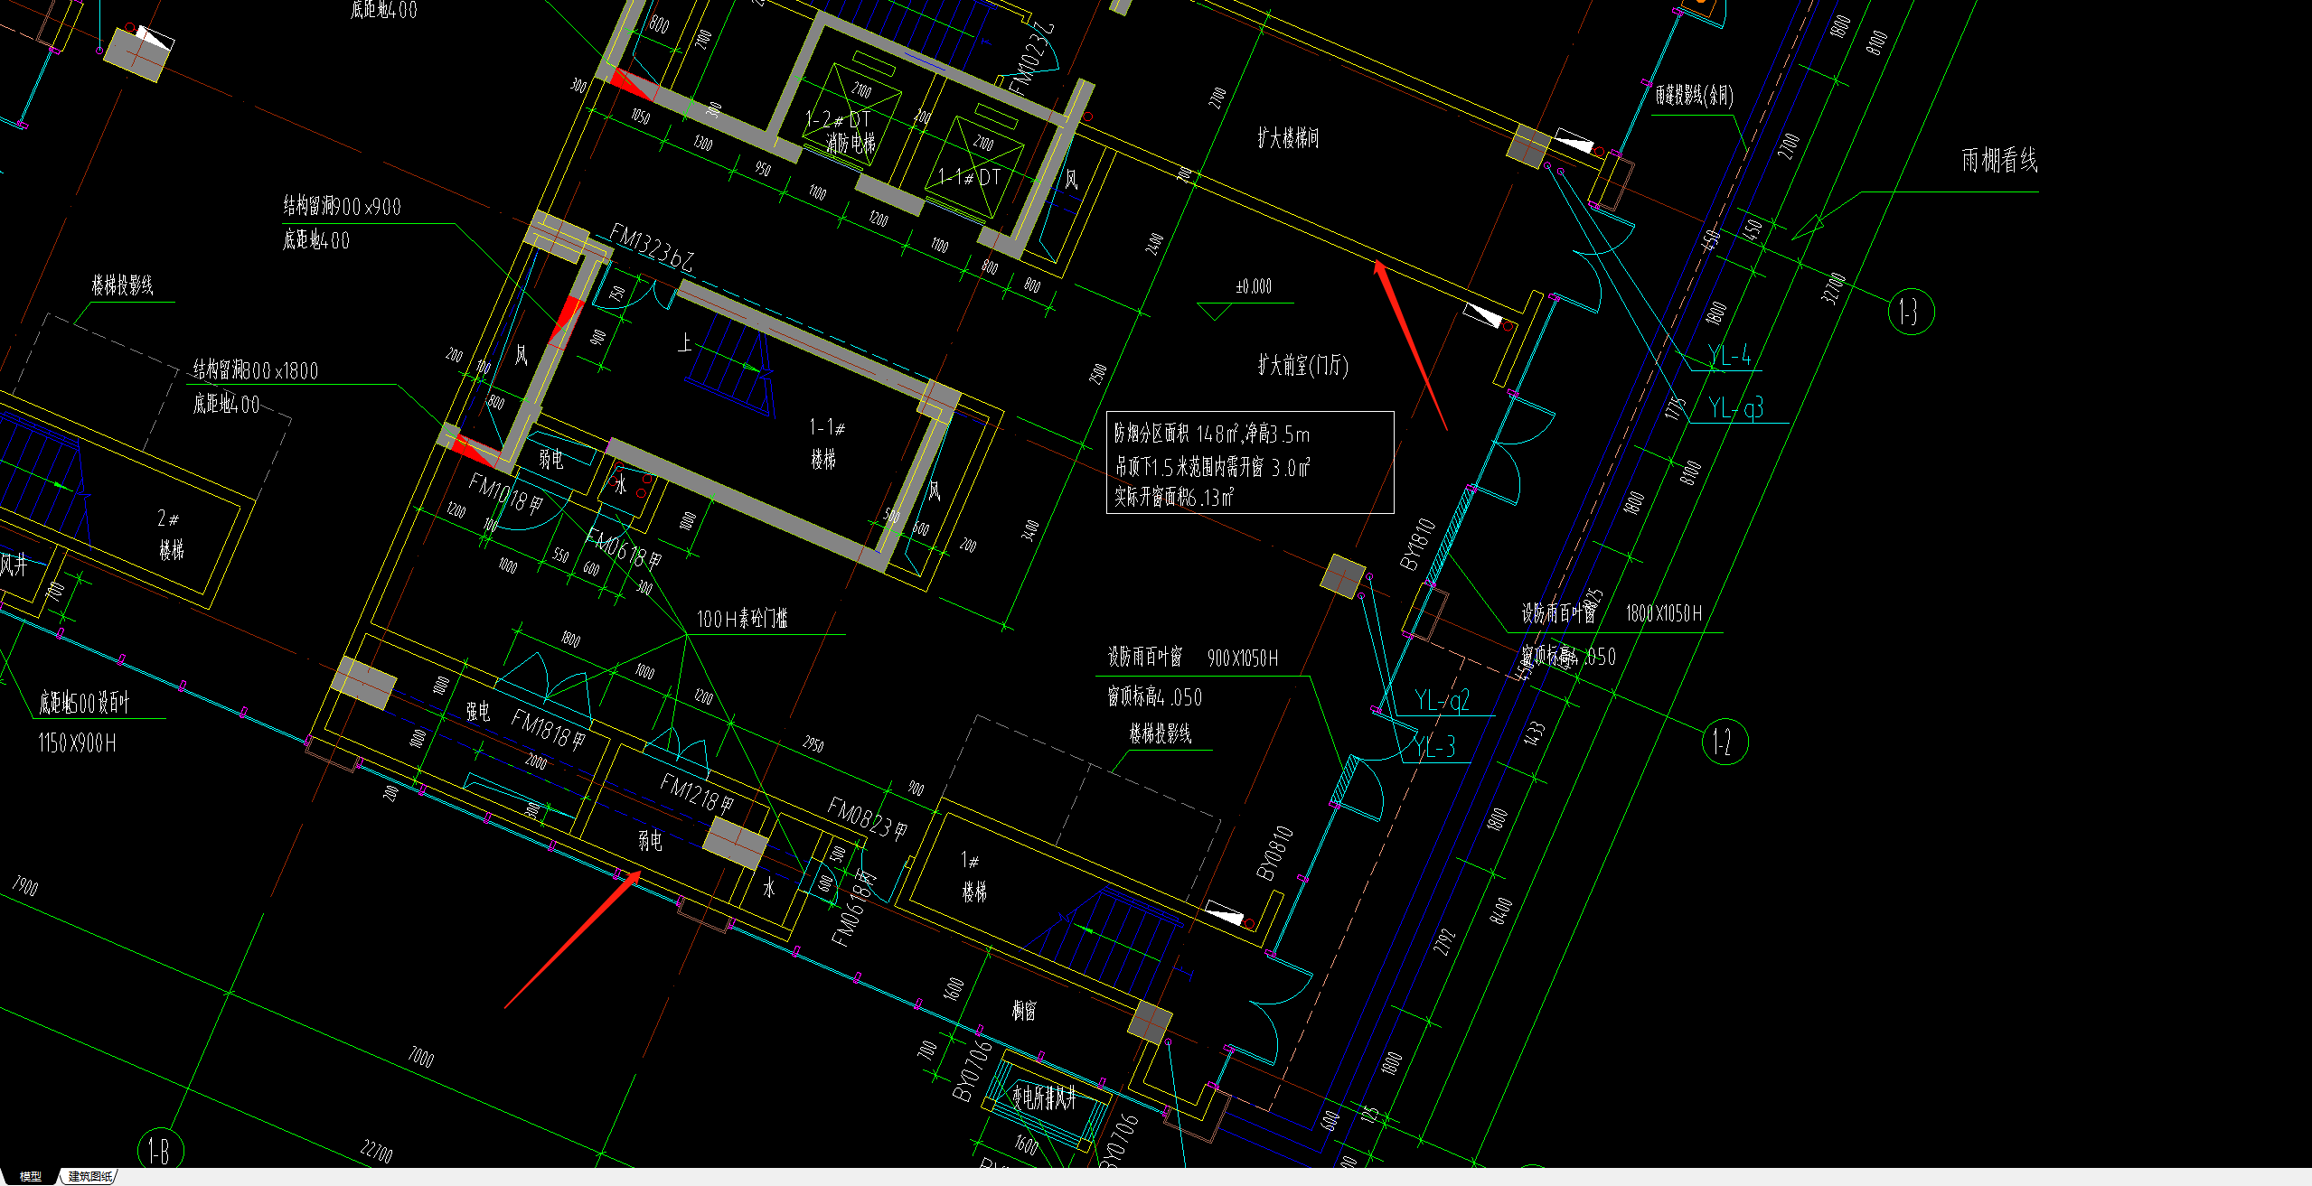This screenshot has height=1186, width=2312.
Task: Select the YL-q3 pipe label
Action: tap(1736, 408)
